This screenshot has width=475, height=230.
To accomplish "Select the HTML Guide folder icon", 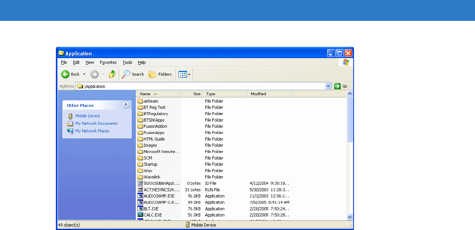I will click(x=140, y=139).
